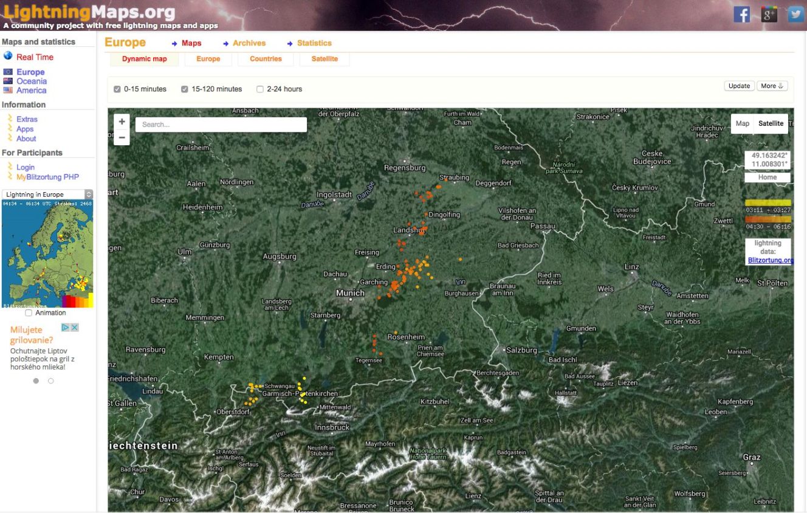Click the lightning bolt icon next to MyBlitzortung PHP
The image size is (807, 513).
pyautogui.click(x=10, y=176)
